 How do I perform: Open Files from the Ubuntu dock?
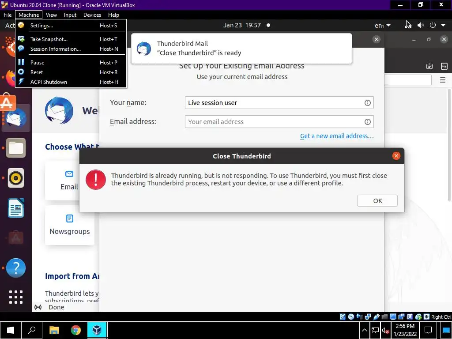tap(16, 148)
